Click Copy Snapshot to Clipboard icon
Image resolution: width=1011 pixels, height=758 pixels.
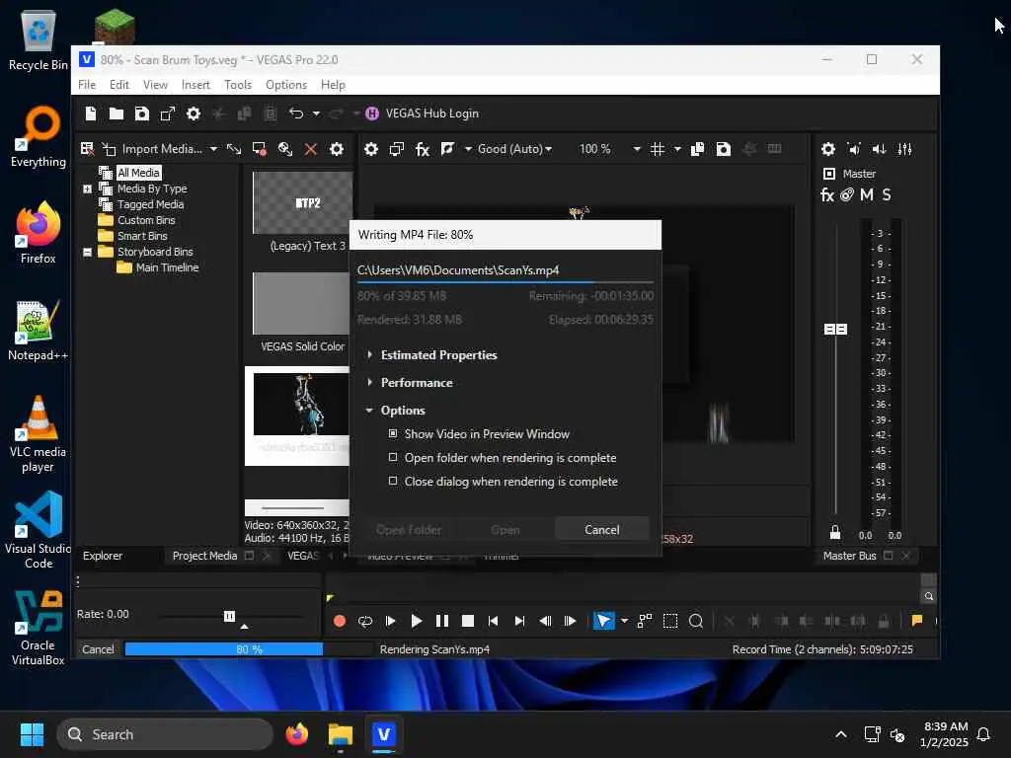click(697, 149)
